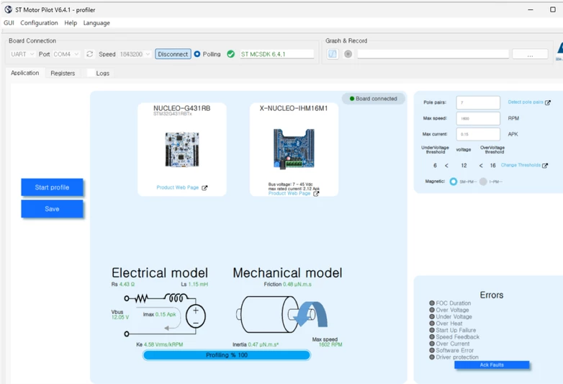Viewport: 563px width, 384px height.
Task: Click the Ack Faults button
Action: click(492, 365)
